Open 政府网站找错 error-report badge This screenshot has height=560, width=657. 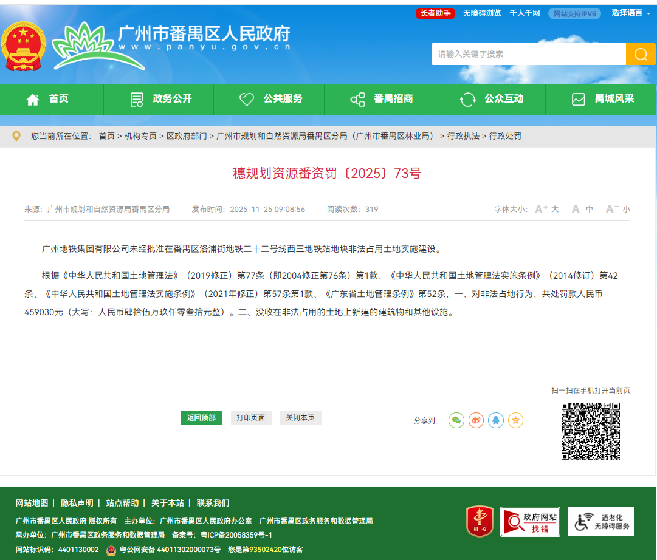pyautogui.click(x=530, y=522)
